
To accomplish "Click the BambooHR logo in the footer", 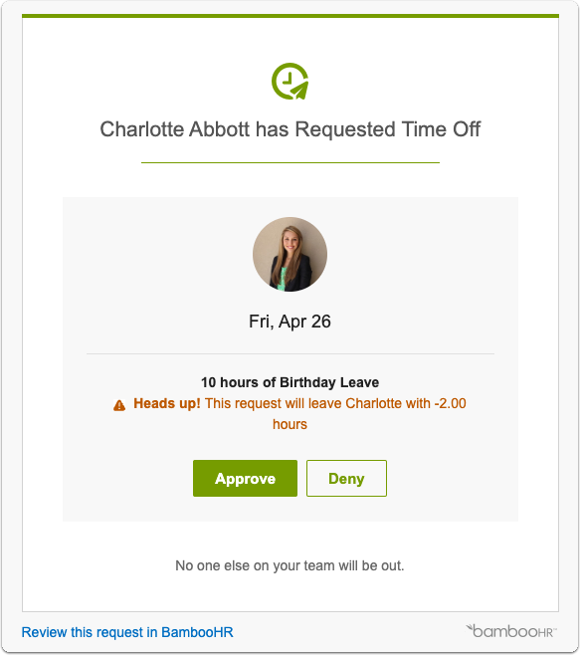I will [511, 631].
